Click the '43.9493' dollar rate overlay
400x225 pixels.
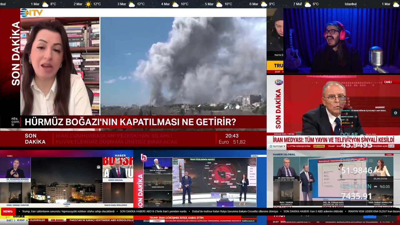357,145
